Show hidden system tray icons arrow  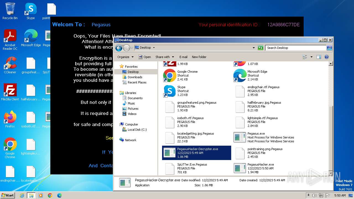click(308, 195)
